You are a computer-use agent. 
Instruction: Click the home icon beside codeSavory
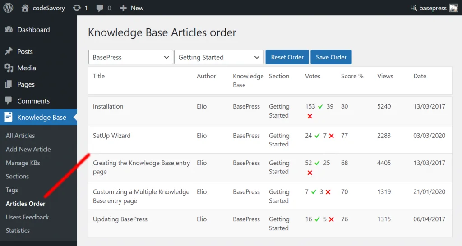25,8
